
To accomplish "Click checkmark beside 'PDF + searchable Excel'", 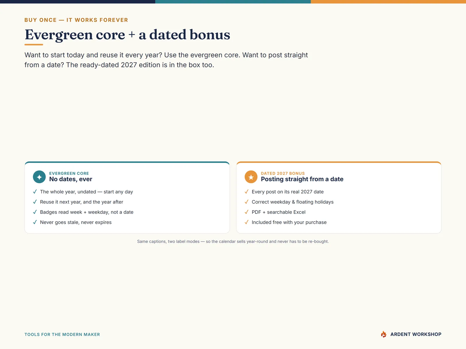I will tap(247, 212).
